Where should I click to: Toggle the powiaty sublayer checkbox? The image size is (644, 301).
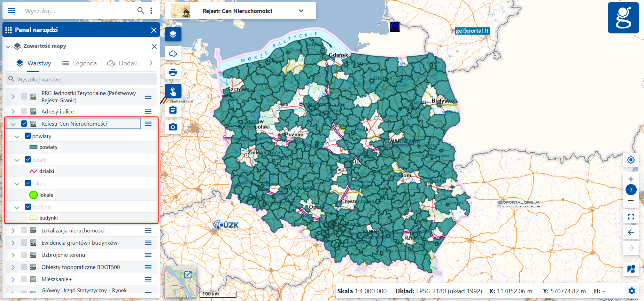[28, 136]
